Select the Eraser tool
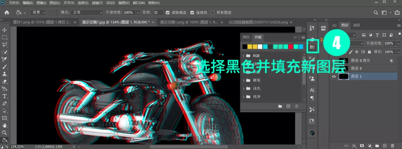 coord(4,82)
